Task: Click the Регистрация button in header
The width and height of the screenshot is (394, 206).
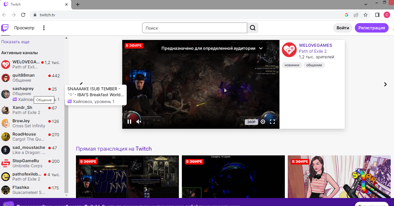Action: (372, 28)
